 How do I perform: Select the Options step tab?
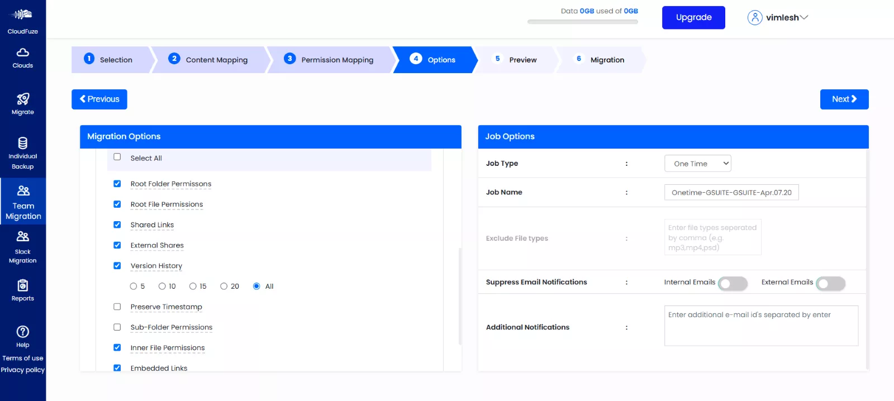tap(435, 60)
